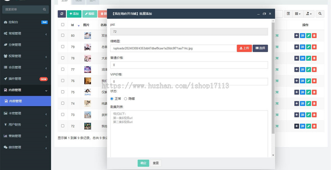Viewport: 331px width, 170px height.
Task: Select the 正常 status radio button
Action: [x=112, y=99]
